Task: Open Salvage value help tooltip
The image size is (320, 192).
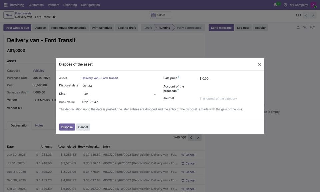Action: (x=28, y=92)
